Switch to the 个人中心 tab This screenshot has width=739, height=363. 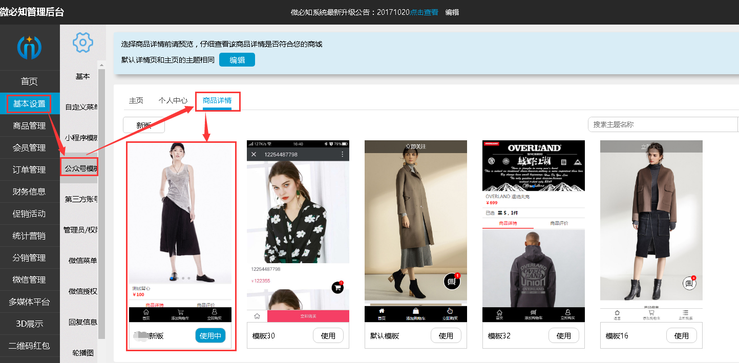coord(173,100)
